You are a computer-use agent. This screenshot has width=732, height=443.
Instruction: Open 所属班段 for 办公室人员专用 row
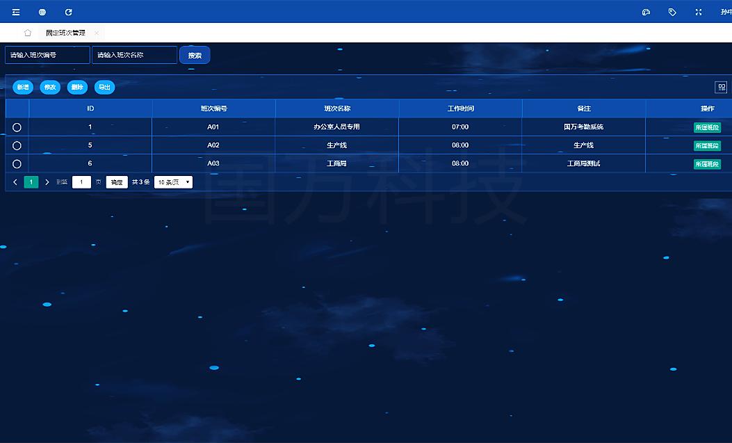[x=707, y=127]
